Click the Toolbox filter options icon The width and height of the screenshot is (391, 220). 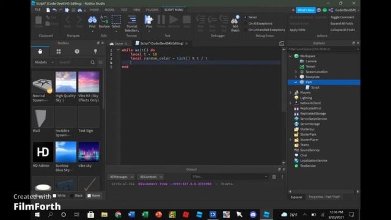[100, 62]
